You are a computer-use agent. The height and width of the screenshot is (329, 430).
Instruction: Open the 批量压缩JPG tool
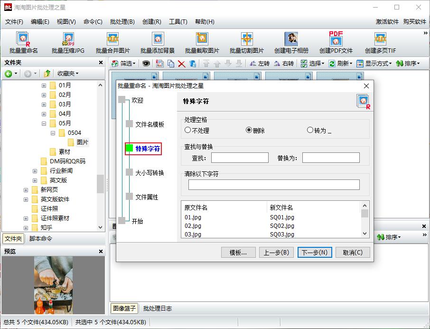(67, 42)
